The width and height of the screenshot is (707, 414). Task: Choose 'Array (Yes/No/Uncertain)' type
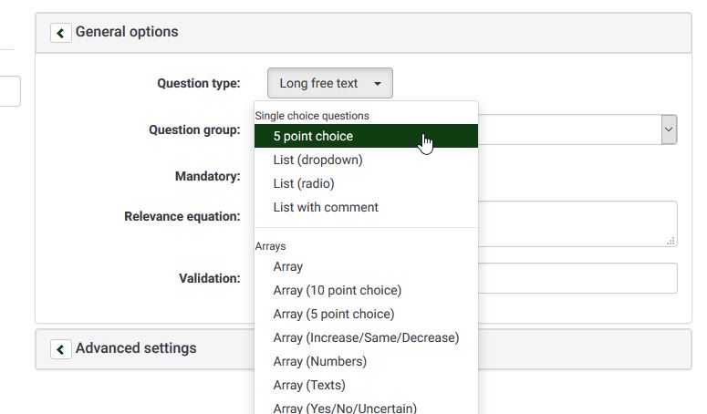coord(345,408)
